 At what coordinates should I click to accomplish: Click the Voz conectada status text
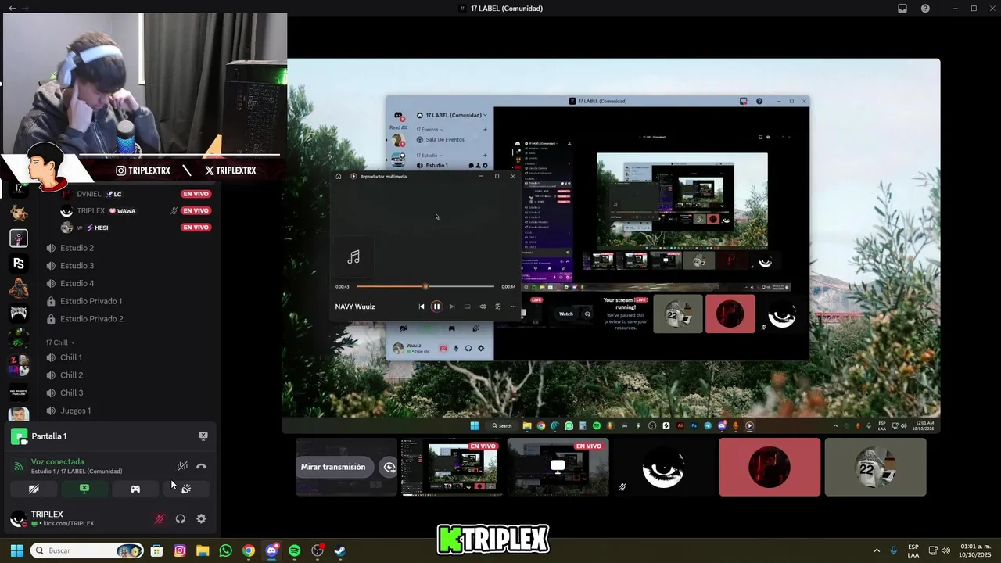(57, 461)
